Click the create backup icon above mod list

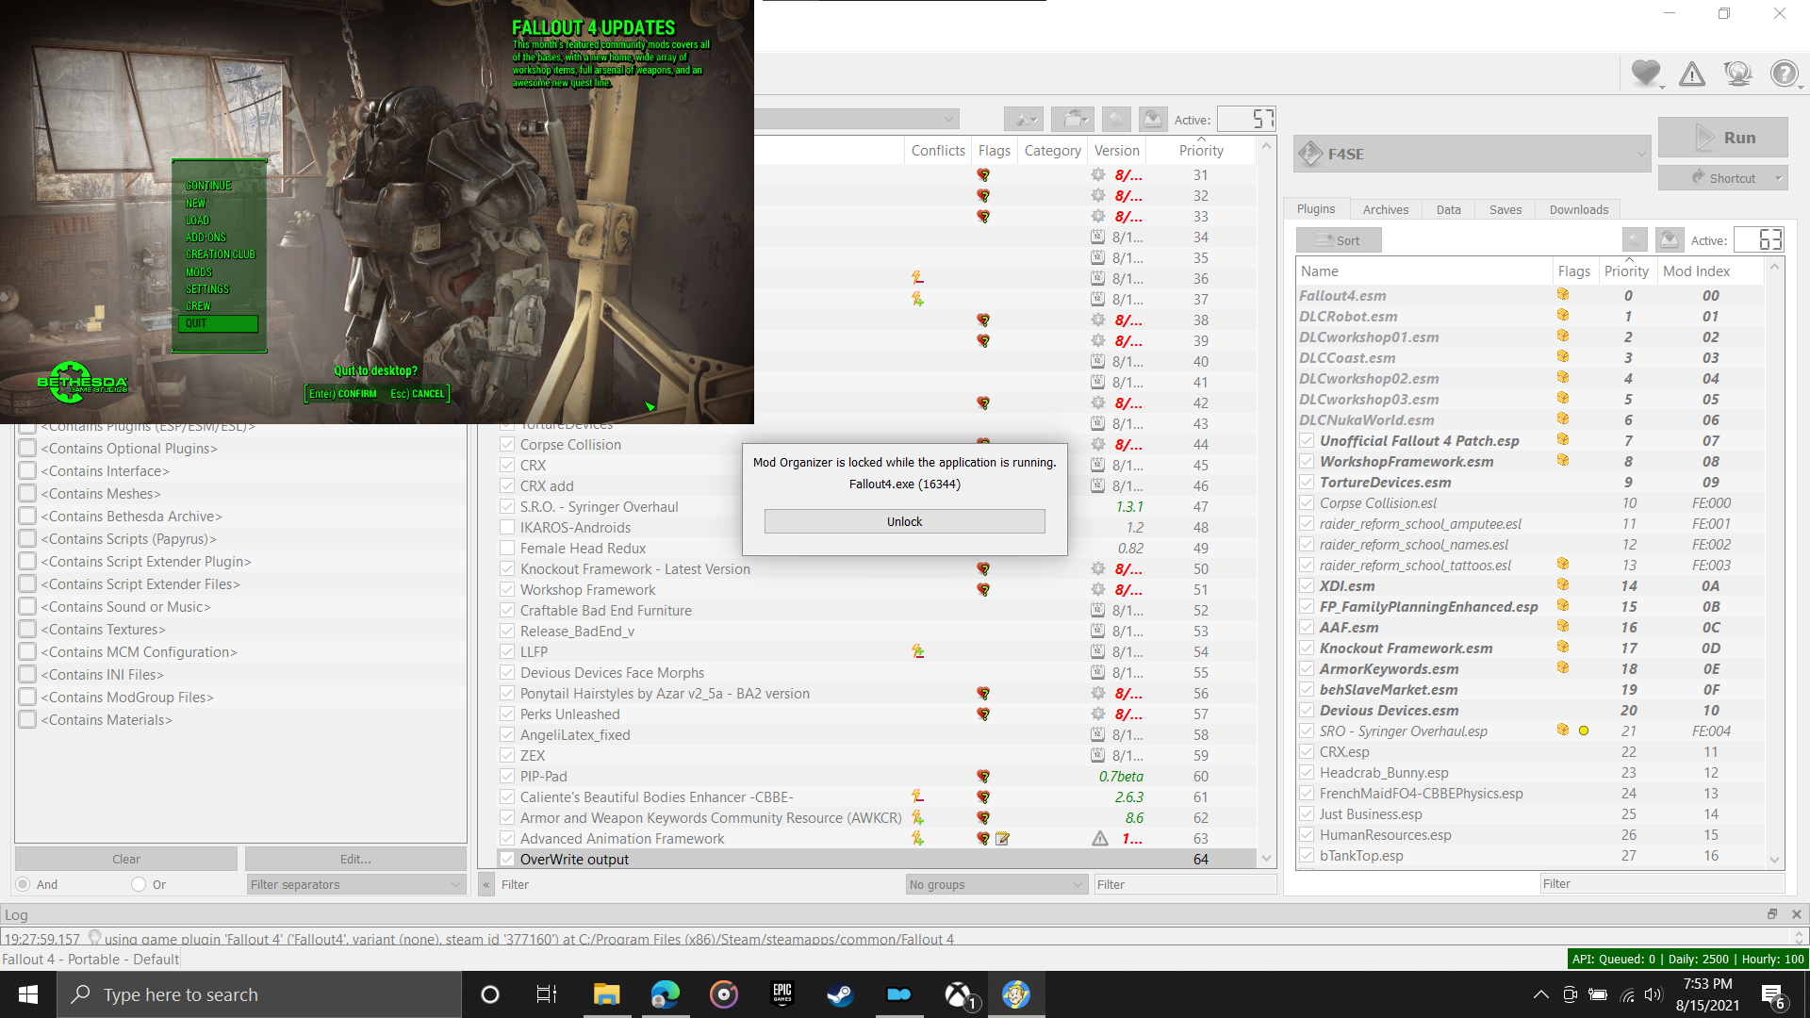pyautogui.click(x=1152, y=119)
